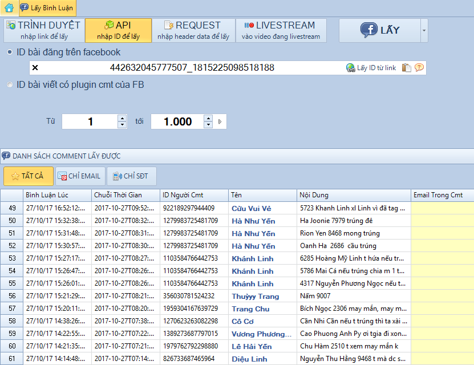Click comment text 'Ha Joonie 7979 trúng đê'
The height and width of the screenshot is (365, 474).
[336, 221]
